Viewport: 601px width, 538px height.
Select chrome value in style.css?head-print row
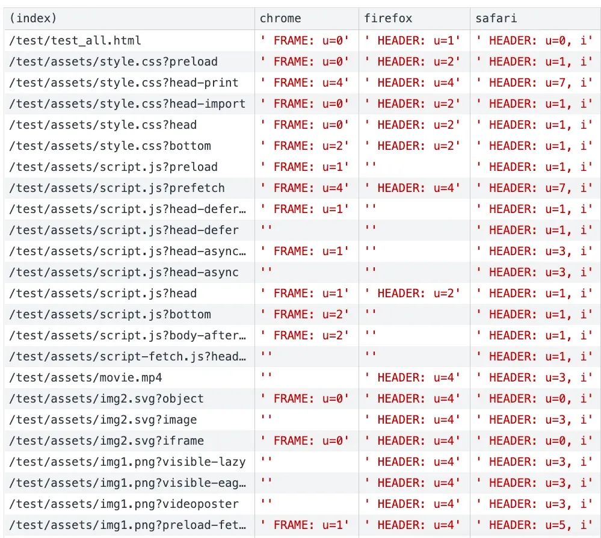(304, 82)
